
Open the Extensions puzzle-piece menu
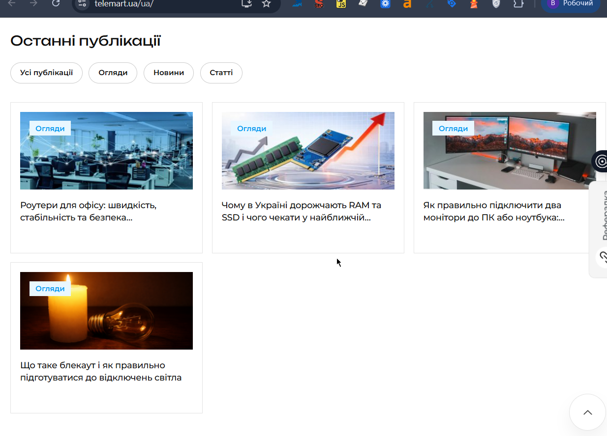coord(518,4)
